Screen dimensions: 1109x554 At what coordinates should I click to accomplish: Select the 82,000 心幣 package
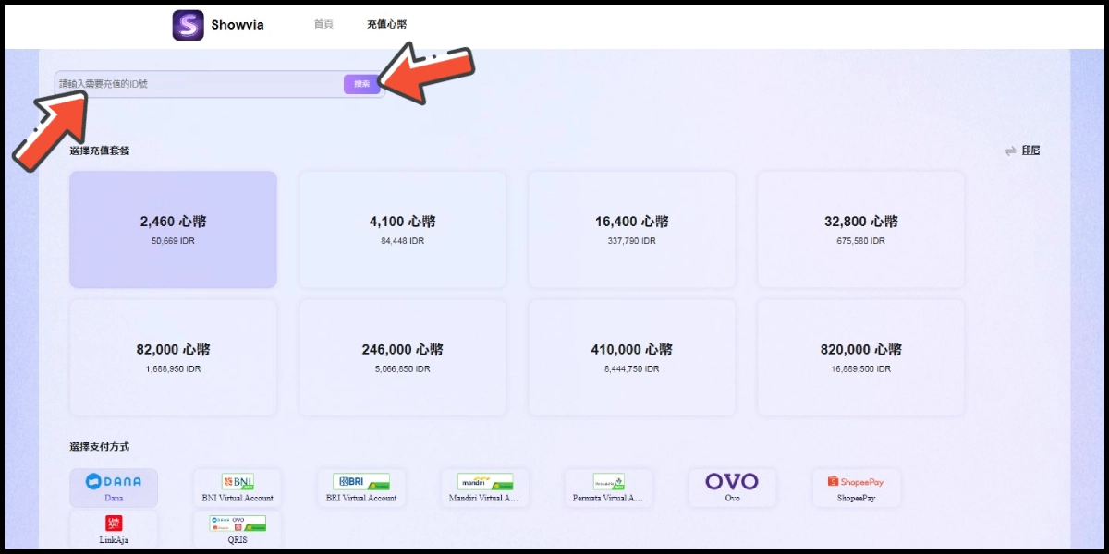pos(174,357)
